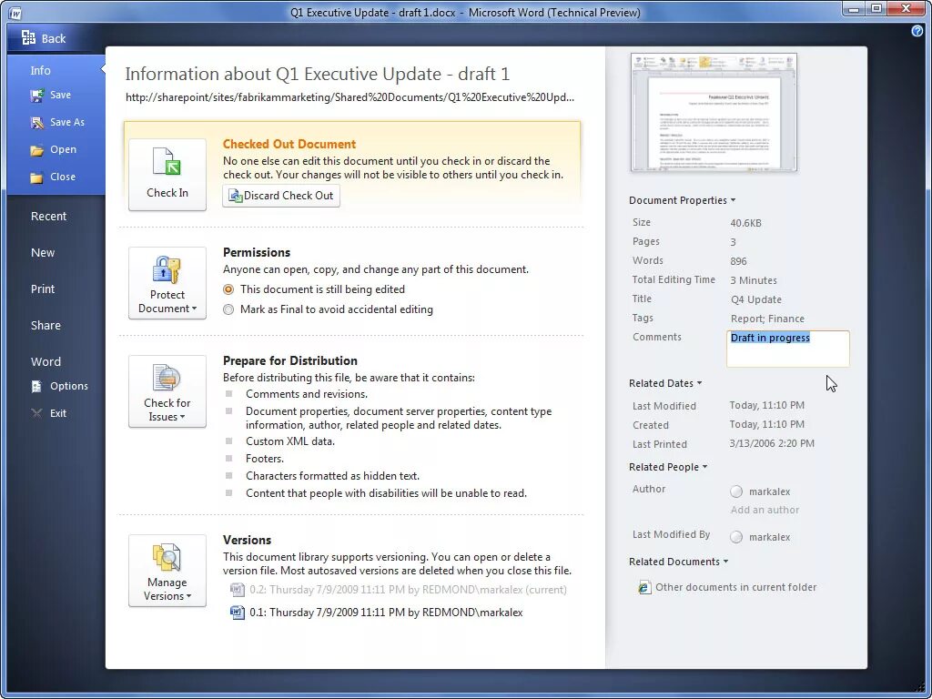
Task: Click the Discard Check Out icon
Action: tap(236, 196)
